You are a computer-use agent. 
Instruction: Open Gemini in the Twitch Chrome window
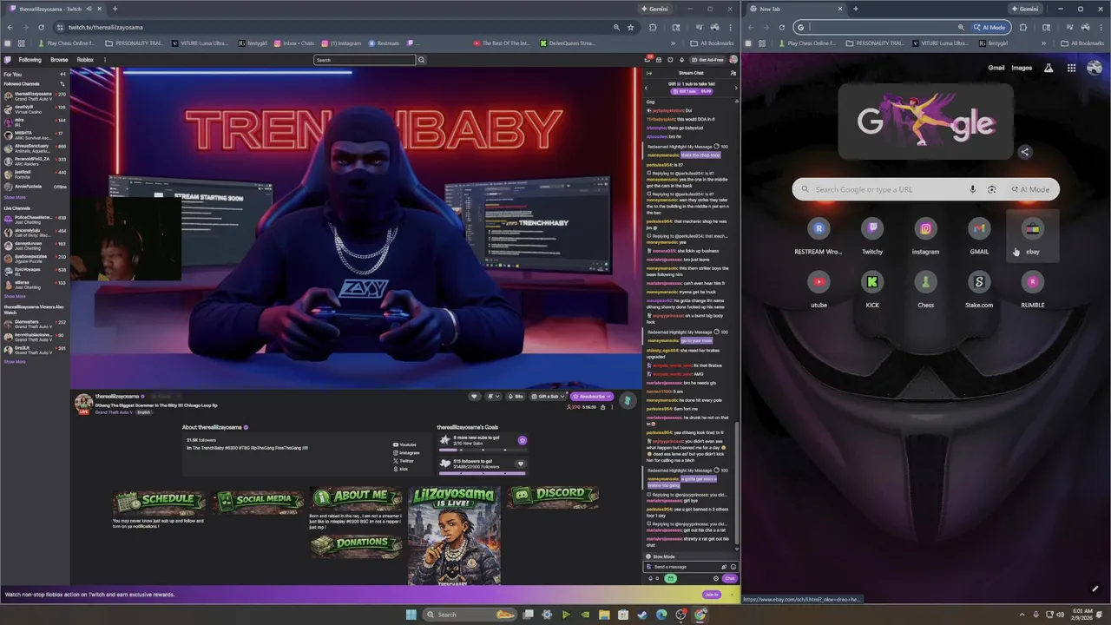[x=657, y=9]
